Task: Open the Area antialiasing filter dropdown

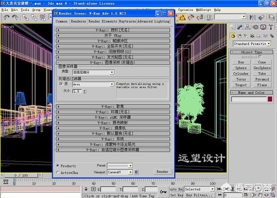Action: coord(112,84)
